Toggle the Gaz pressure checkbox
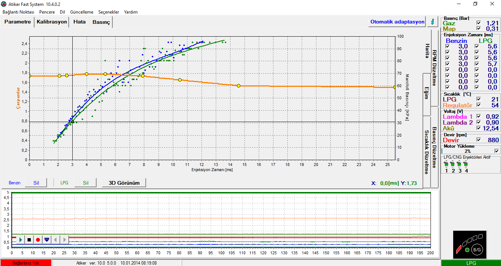The image size is (501, 266). pos(478,23)
